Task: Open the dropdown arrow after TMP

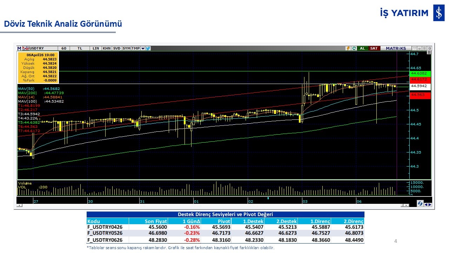Action: click(143, 48)
